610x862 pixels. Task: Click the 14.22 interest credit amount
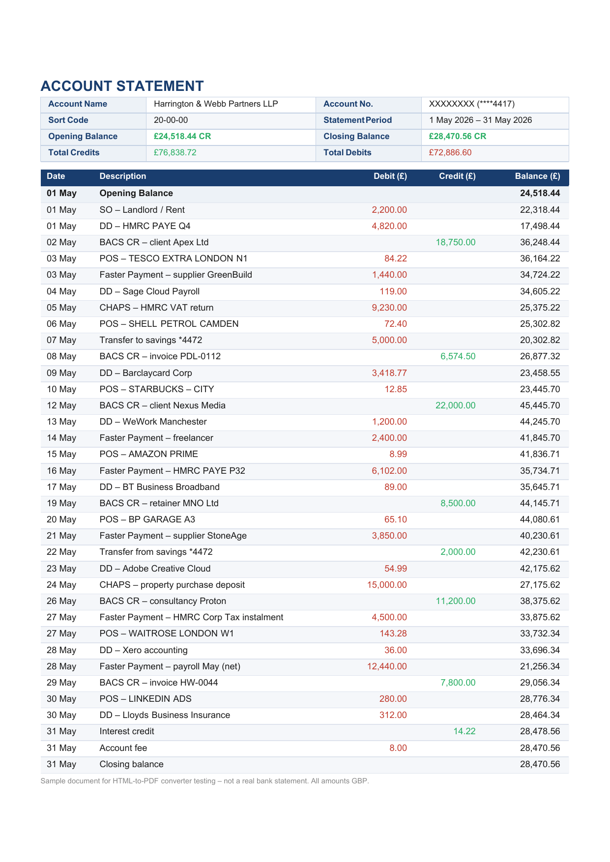point(465,731)
